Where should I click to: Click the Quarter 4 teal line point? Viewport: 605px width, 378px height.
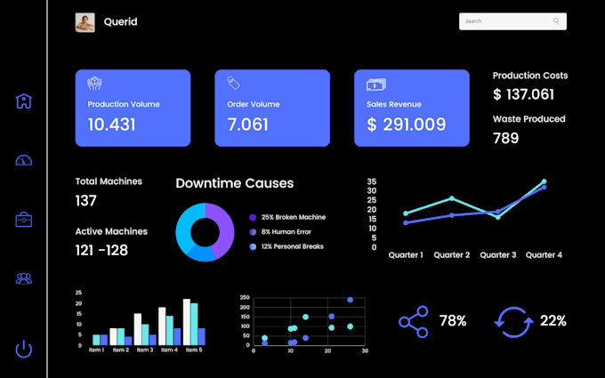(x=544, y=181)
